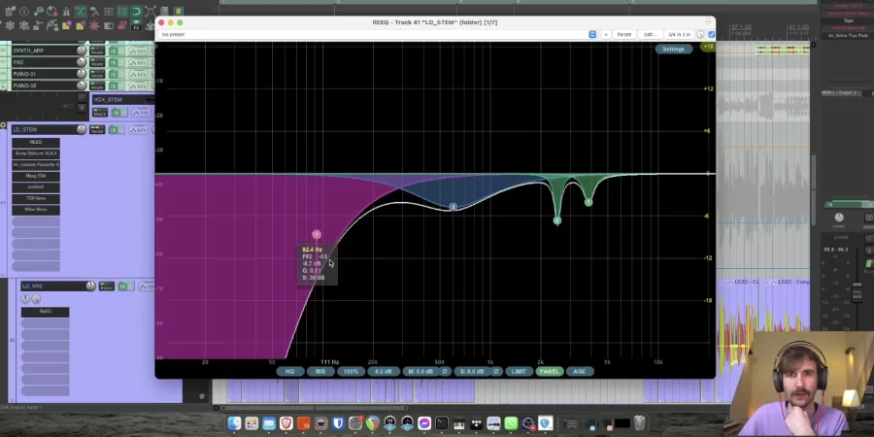Viewport: 874px width, 437px height.
Task: Select EQ band 1 node
Action: click(x=317, y=235)
